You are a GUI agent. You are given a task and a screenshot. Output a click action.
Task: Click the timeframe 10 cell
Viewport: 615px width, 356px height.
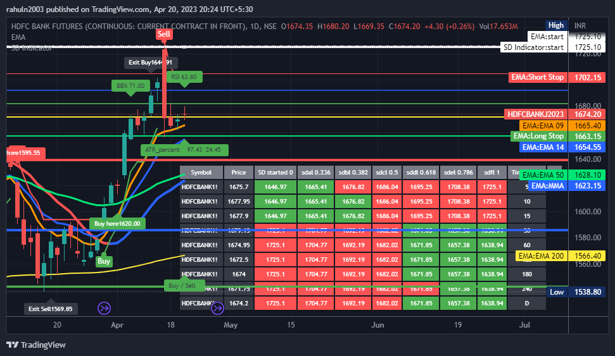pyautogui.click(x=527, y=201)
